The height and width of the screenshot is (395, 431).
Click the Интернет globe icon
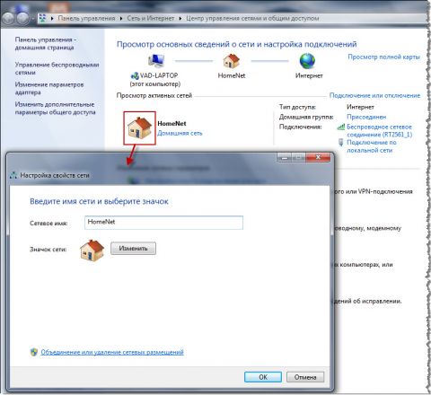tap(307, 61)
